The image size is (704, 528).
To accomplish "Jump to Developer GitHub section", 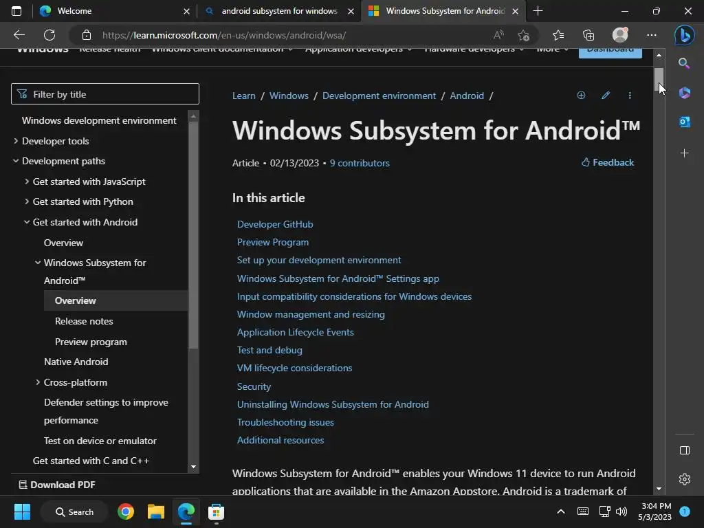I will coord(275,224).
